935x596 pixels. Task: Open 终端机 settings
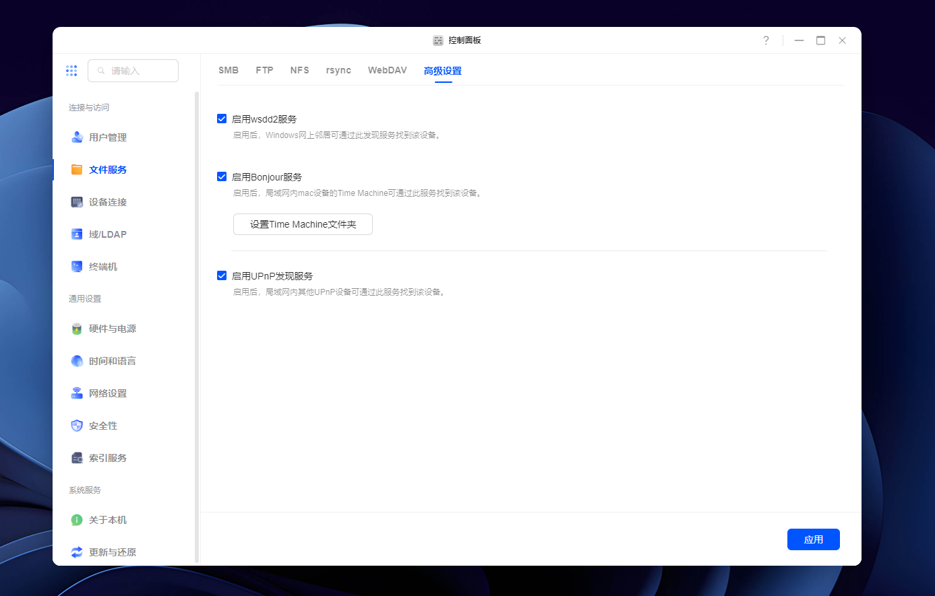point(102,266)
